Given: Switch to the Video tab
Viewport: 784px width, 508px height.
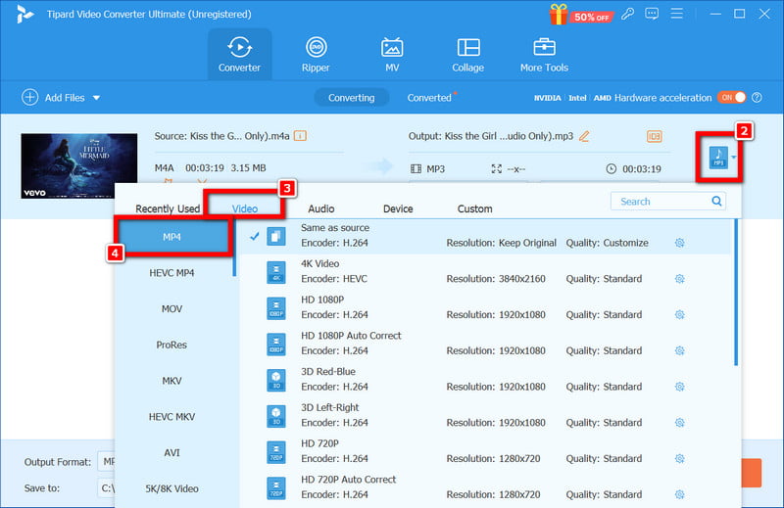Looking at the screenshot, I should click(245, 208).
